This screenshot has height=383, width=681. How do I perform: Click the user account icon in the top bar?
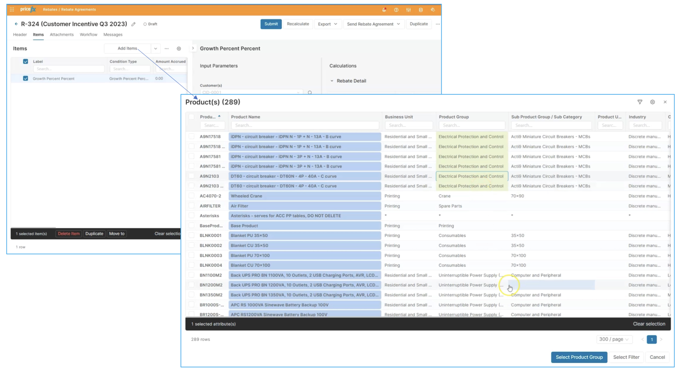(433, 10)
